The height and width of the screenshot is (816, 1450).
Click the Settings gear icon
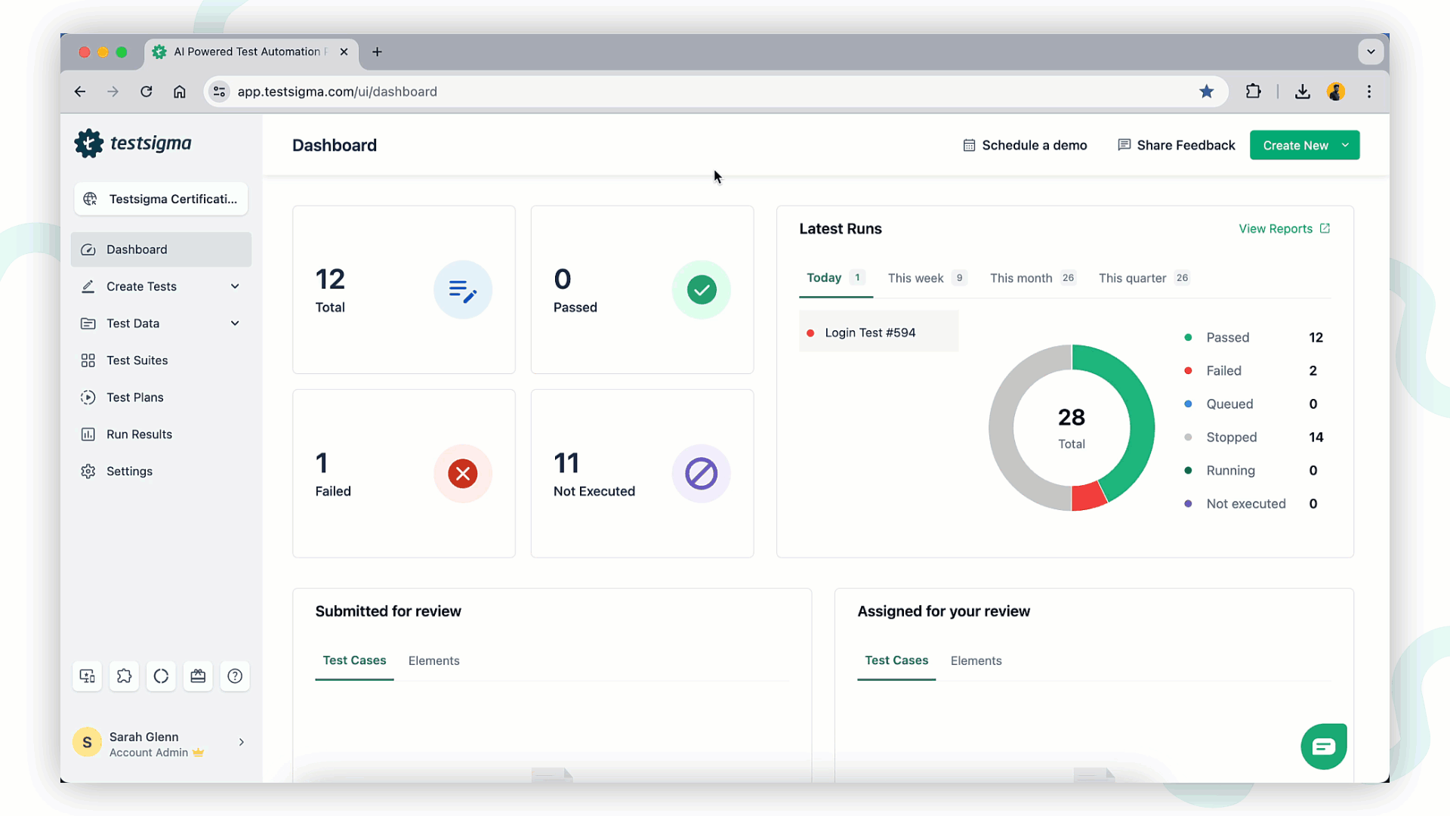[88, 471]
